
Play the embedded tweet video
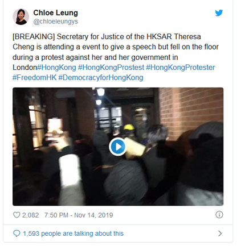(x=118, y=147)
